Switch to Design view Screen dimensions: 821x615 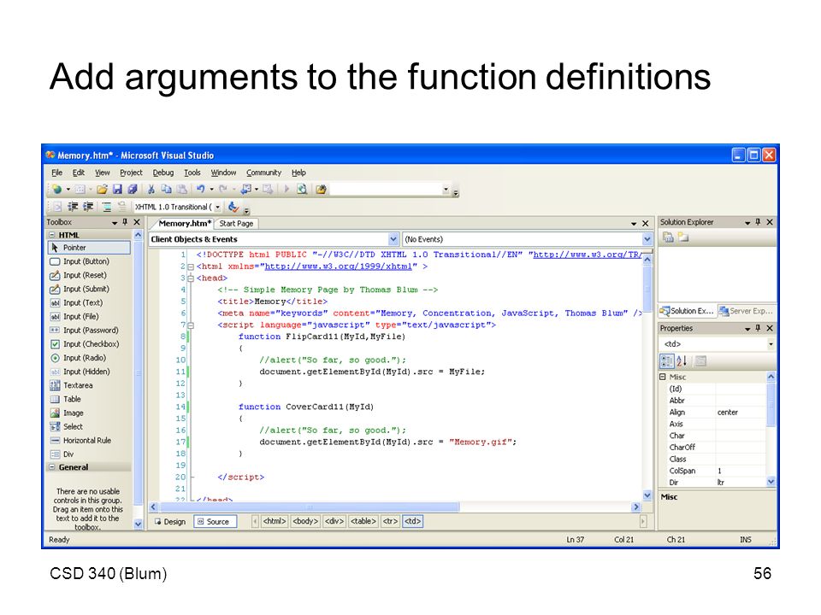(x=170, y=522)
